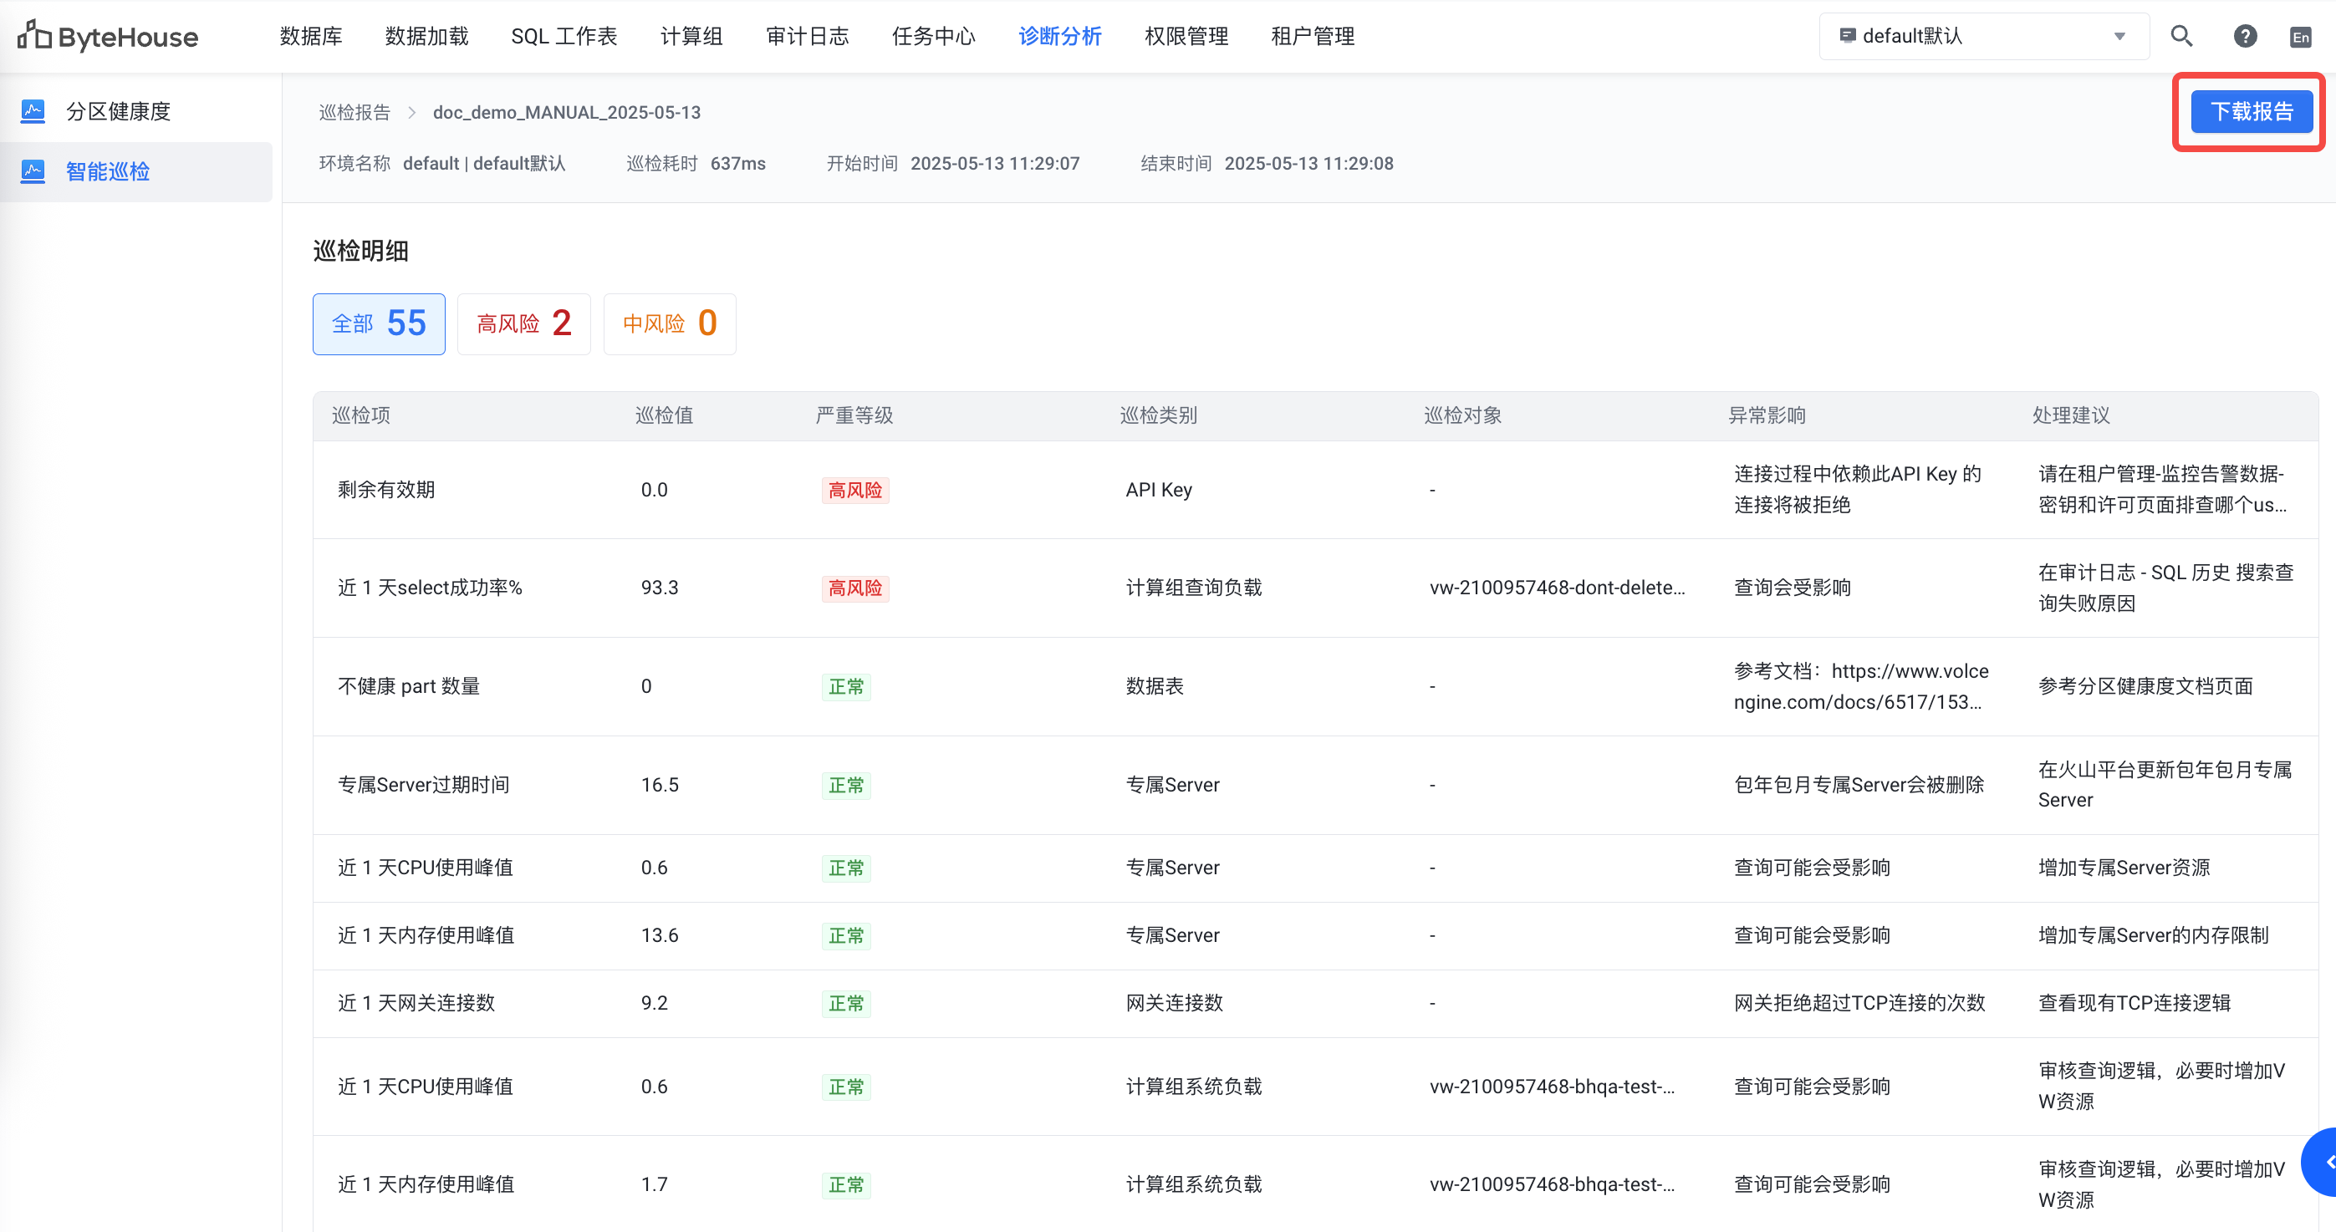Image resolution: width=2336 pixels, height=1232 pixels.
Task: Open 租户管理 in the top navigation
Action: click(1312, 36)
